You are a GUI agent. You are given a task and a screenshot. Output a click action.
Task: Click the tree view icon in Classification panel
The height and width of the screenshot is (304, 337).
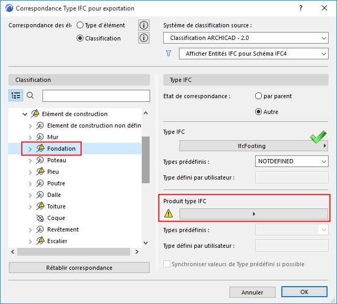16,96
